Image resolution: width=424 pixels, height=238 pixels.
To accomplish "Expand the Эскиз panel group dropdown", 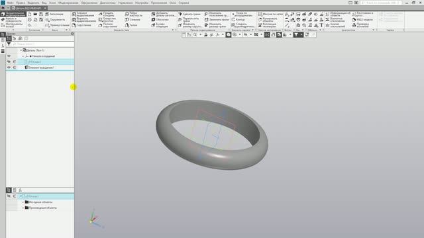I will click(x=66, y=30).
